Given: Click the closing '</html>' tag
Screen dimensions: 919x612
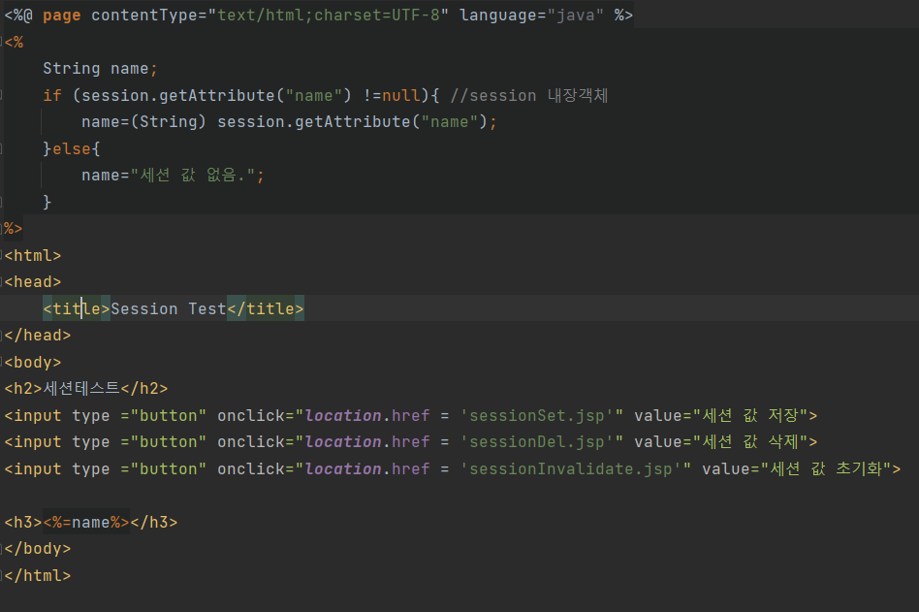Looking at the screenshot, I should 38,576.
